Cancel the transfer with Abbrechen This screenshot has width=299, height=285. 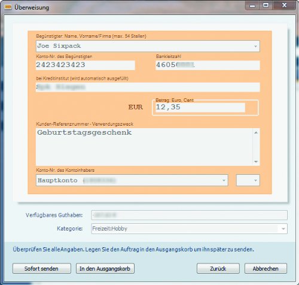(x=266, y=268)
